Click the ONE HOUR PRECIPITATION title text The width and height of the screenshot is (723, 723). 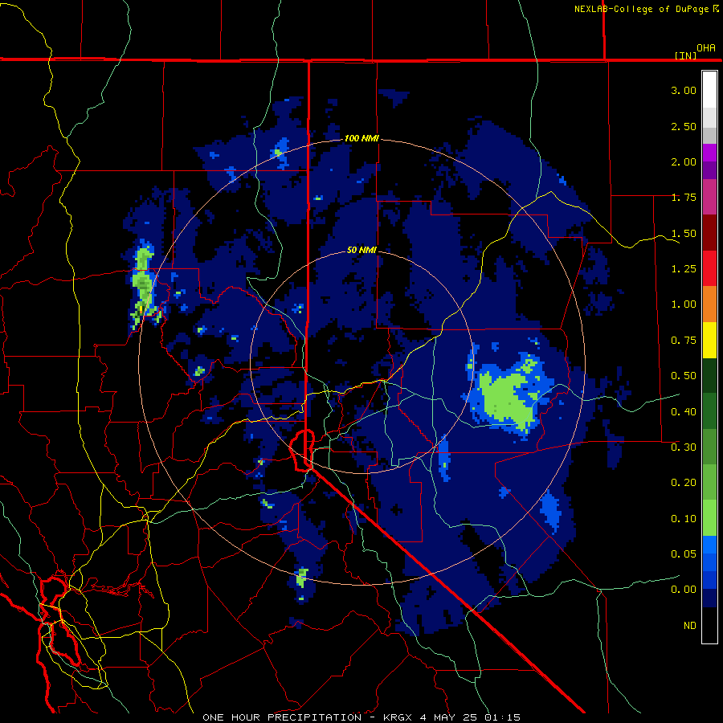(282, 717)
